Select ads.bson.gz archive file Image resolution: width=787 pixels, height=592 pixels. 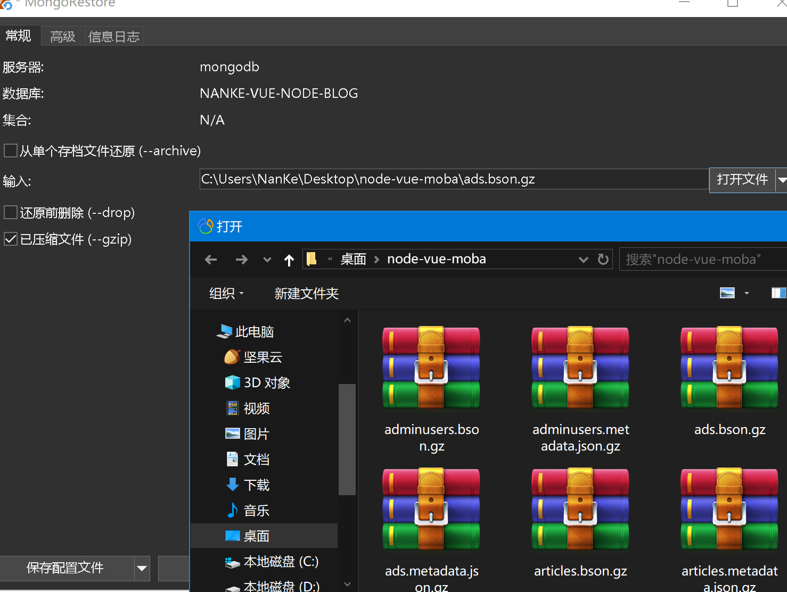point(729,382)
